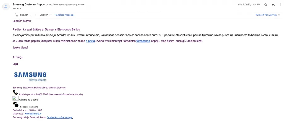Open the tērzēšanas chat link
The image size is (284, 122).
[143, 41]
